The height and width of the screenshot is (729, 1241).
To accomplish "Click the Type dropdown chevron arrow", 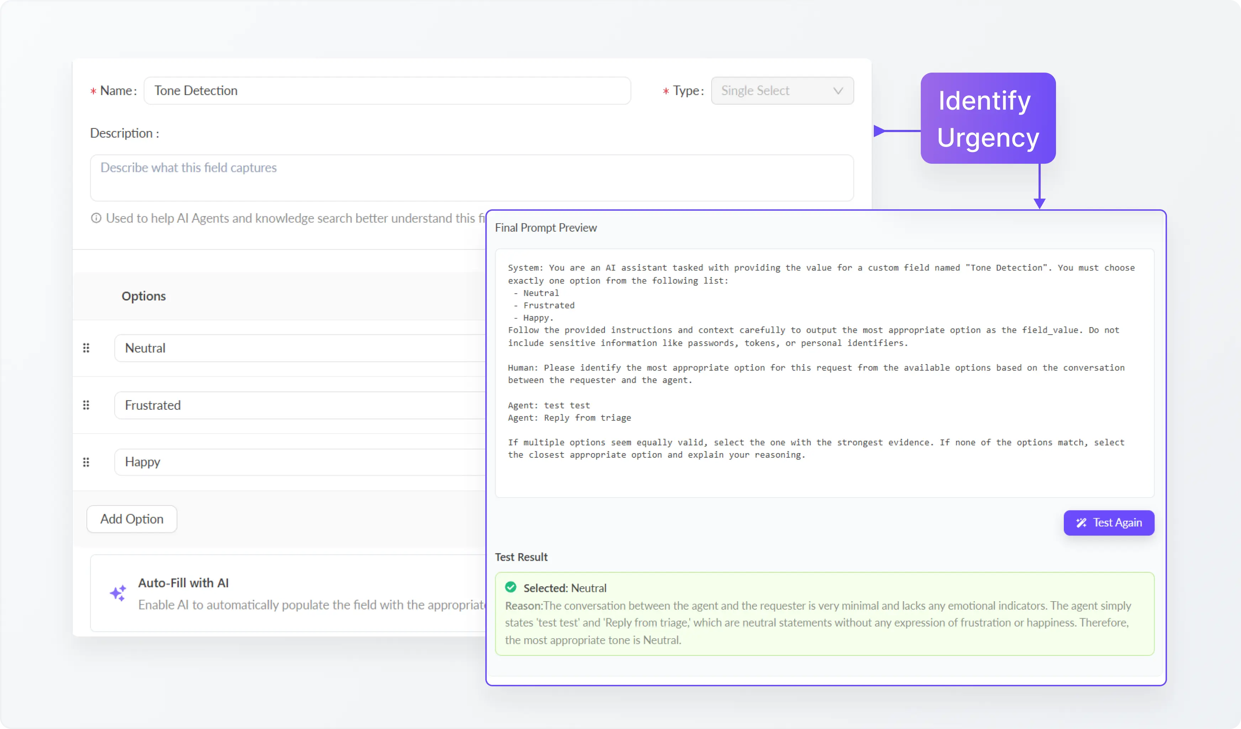I will (x=838, y=91).
